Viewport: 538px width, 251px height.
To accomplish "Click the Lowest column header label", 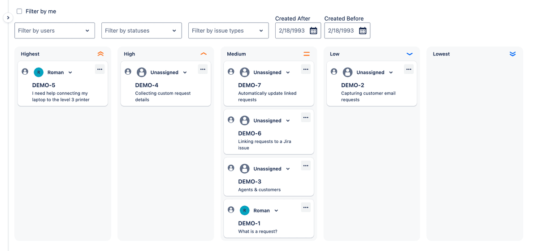I will coord(442,54).
